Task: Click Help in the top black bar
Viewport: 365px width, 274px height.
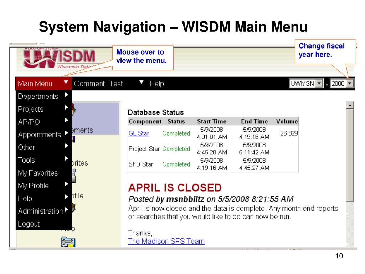Action: (157, 83)
